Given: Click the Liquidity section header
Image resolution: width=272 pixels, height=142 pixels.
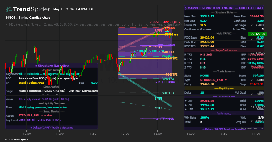Looking at the screenshot, I should [x=224, y=88].
